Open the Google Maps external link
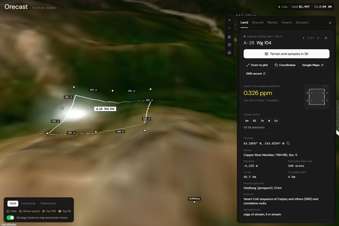The width and height of the screenshot is (339, 226). [313, 65]
